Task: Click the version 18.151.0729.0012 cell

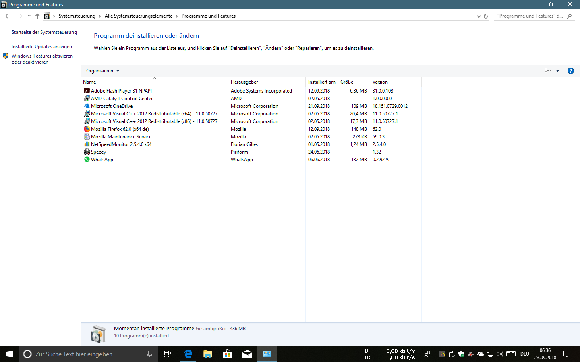Action: 390,106
